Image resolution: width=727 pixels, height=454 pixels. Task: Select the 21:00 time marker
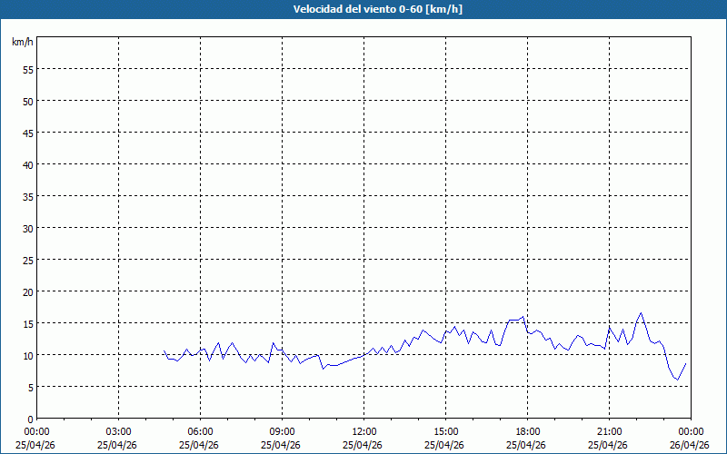609,431
